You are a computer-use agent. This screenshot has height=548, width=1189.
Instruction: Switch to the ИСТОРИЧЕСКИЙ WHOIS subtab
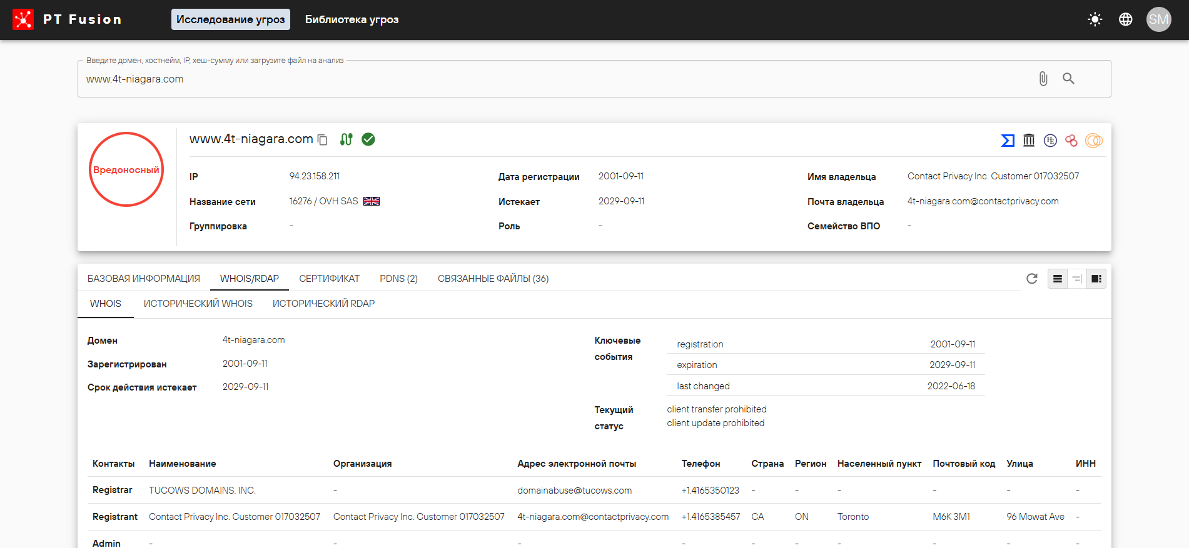198,304
